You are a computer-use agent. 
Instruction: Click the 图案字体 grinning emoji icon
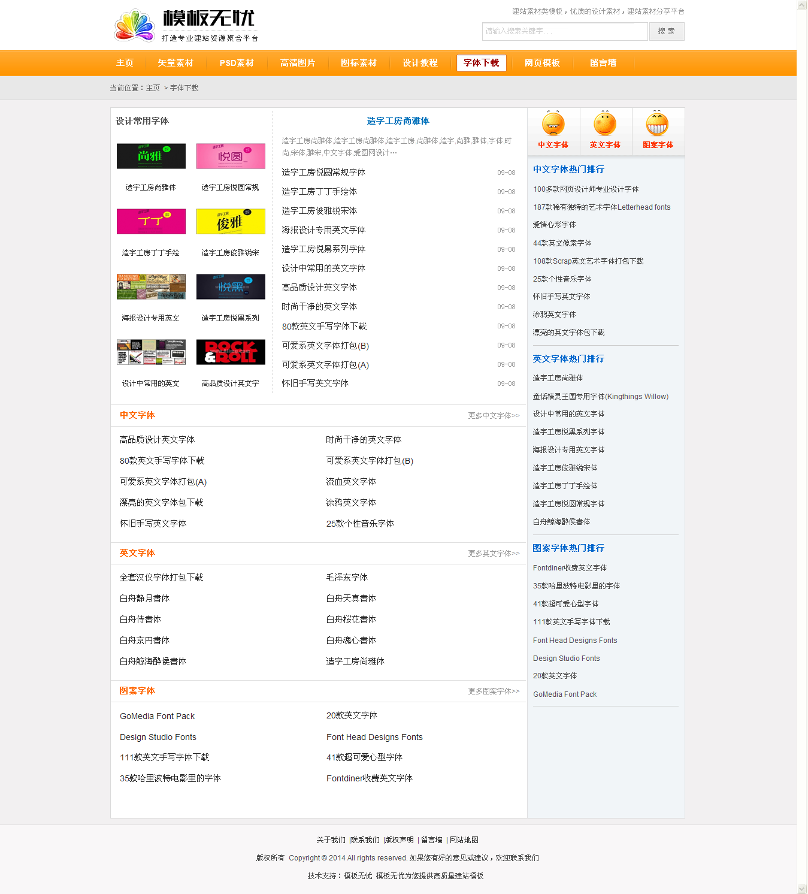657,124
